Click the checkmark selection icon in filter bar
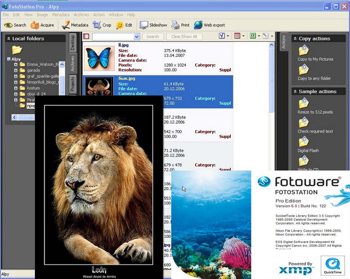The height and width of the screenshot is (279, 350). [x=222, y=36]
